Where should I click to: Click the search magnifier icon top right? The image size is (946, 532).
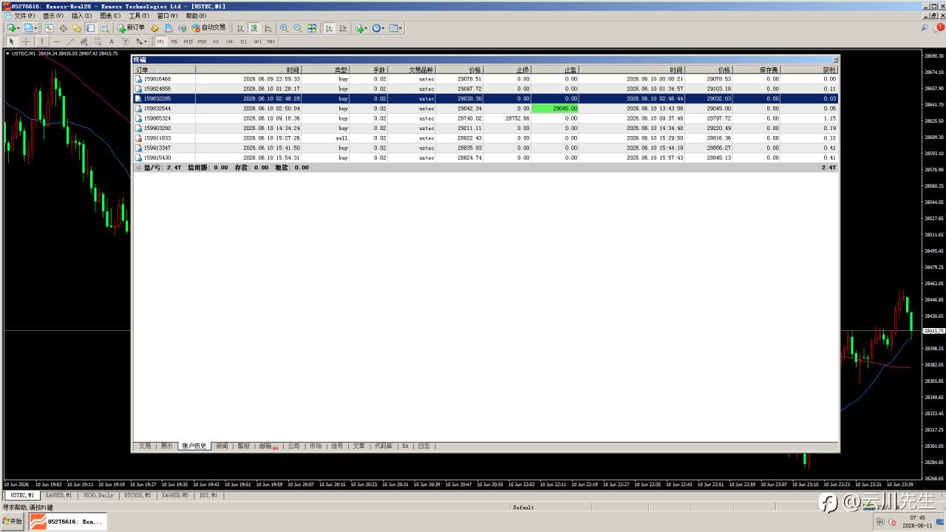pos(925,28)
